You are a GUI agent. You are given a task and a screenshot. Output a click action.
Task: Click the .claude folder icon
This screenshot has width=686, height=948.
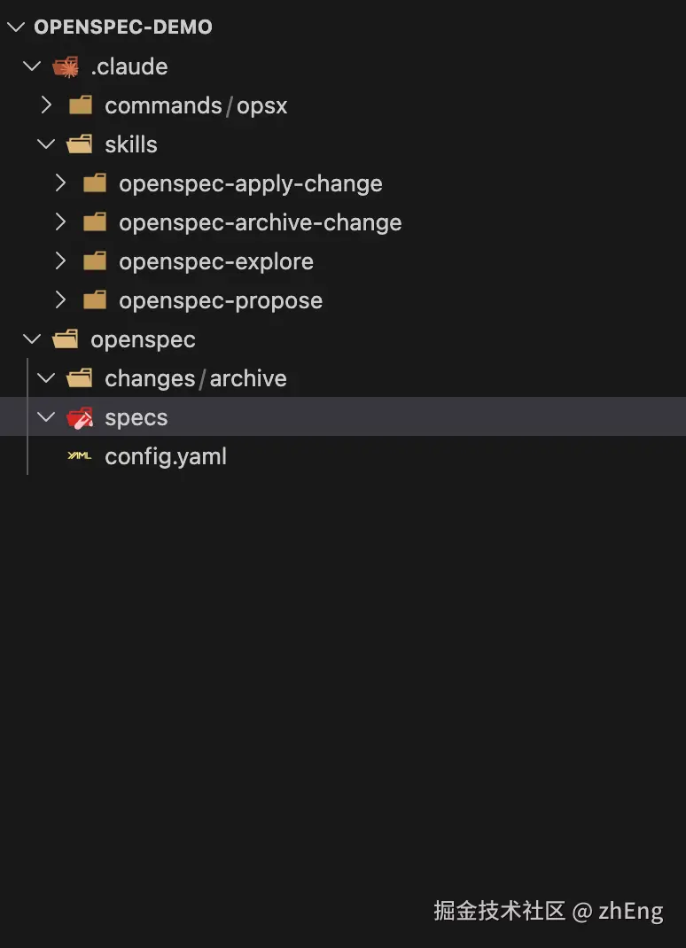(66, 66)
